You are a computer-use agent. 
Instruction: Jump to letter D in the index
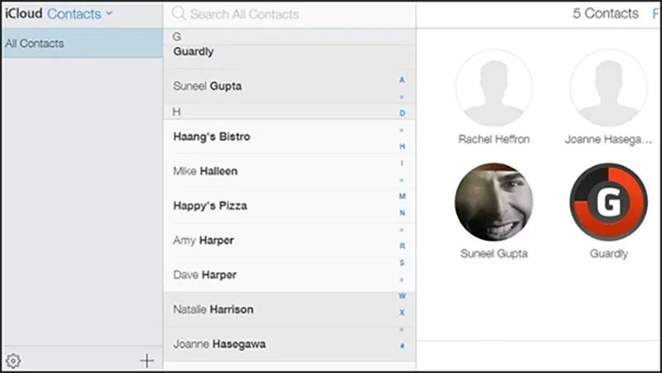402,113
